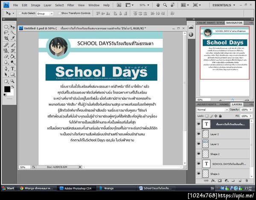256x200 pixels.
Task: Select the Brush tool
Action: click(12, 45)
